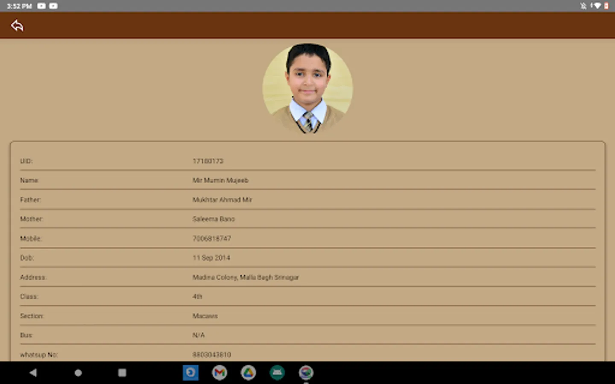Tap the red battery status icon
The width and height of the screenshot is (615, 384).
pyautogui.click(x=606, y=6)
